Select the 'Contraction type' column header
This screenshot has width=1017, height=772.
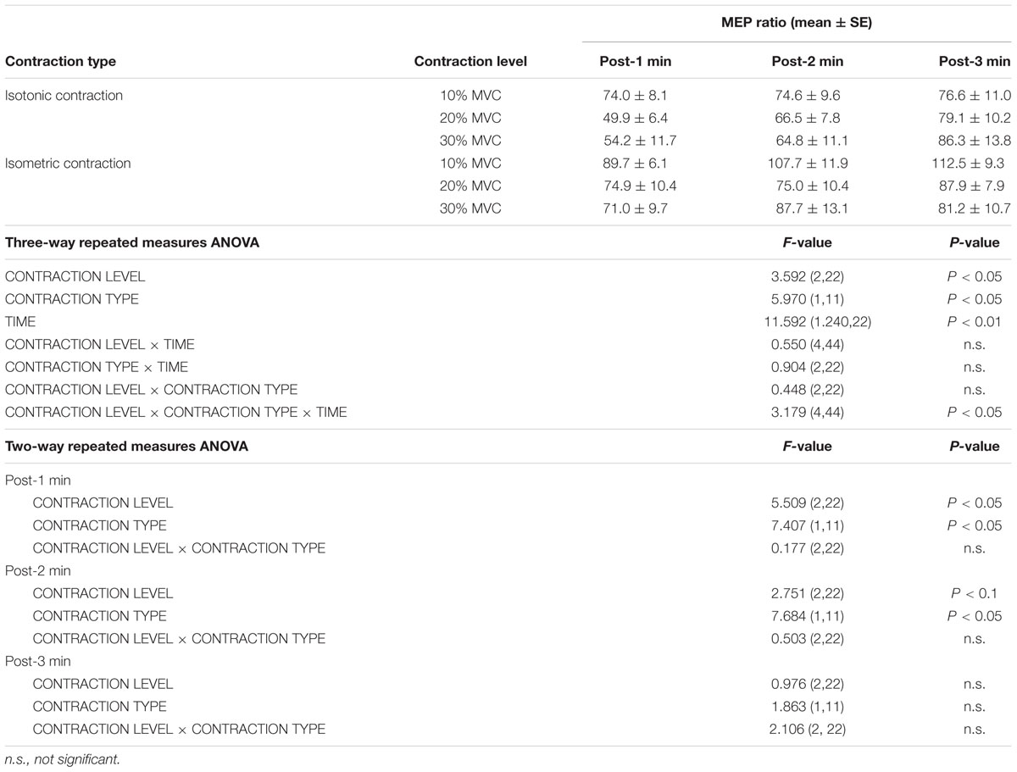(60, 62)
